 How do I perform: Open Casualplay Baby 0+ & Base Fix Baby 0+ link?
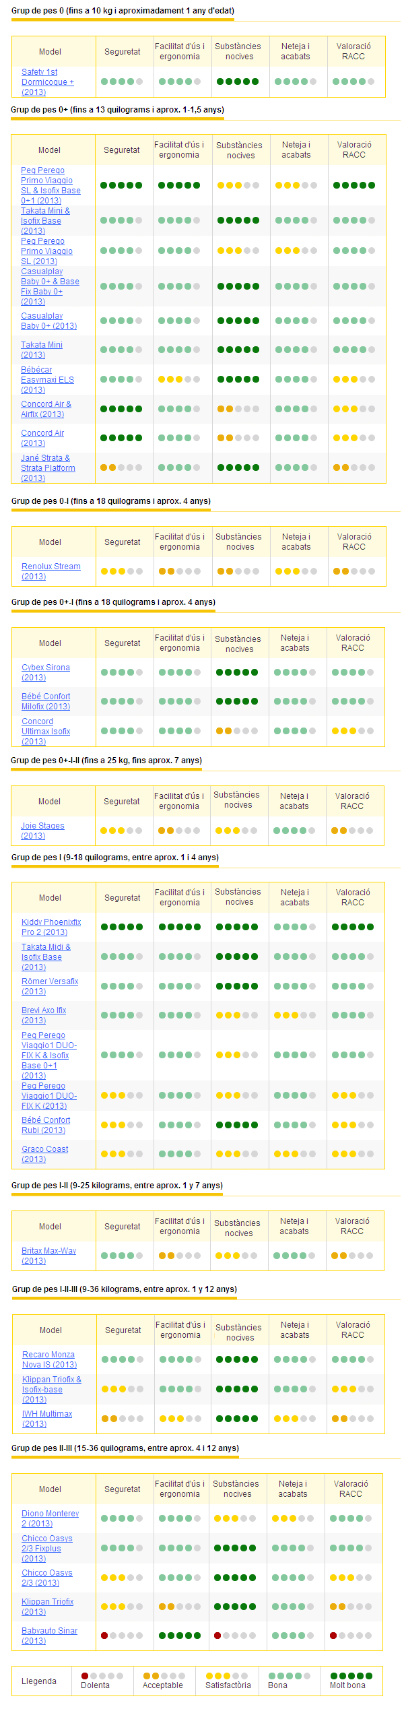(50, 286)
